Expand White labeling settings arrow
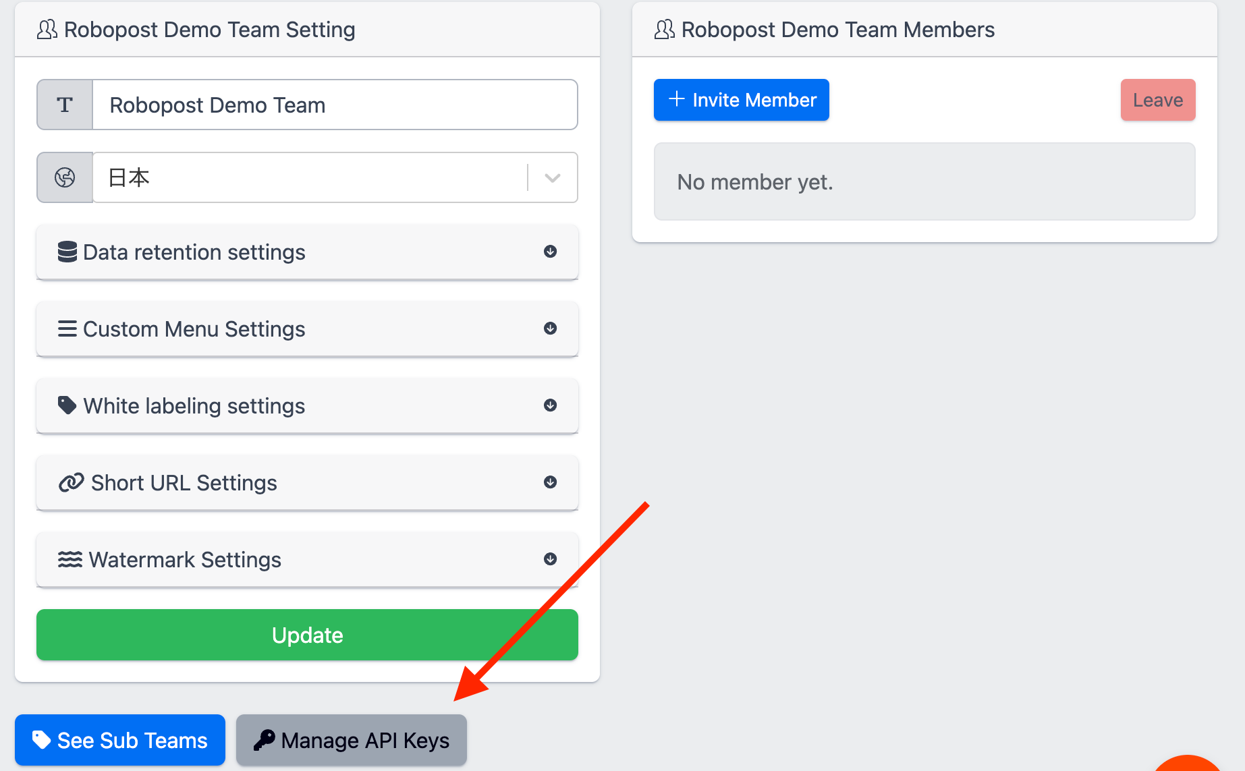The height and width of the screenshot is (771, 1245). [x=551, y=405]
